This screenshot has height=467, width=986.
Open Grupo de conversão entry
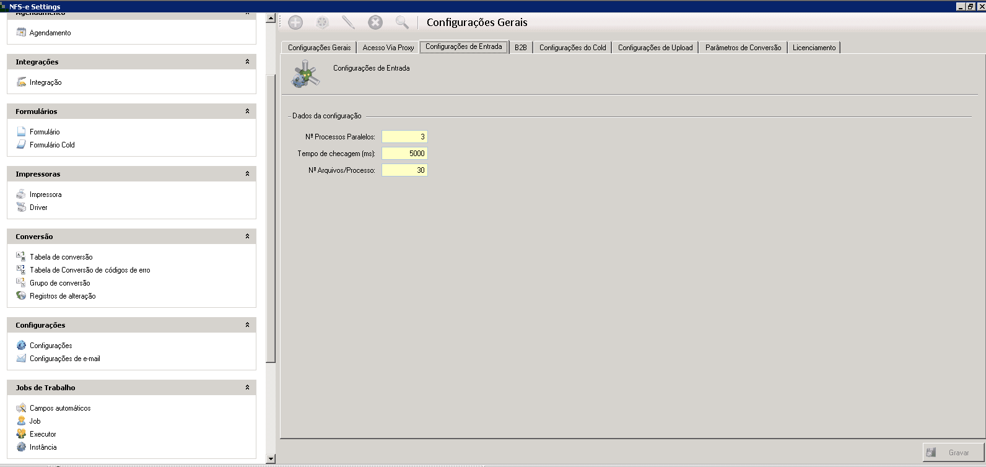click(x=60, y=283)
